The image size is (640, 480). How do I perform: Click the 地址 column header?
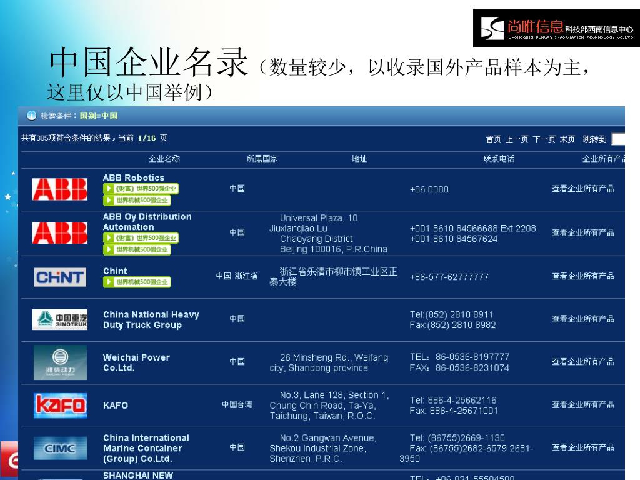tap(359, 158)
